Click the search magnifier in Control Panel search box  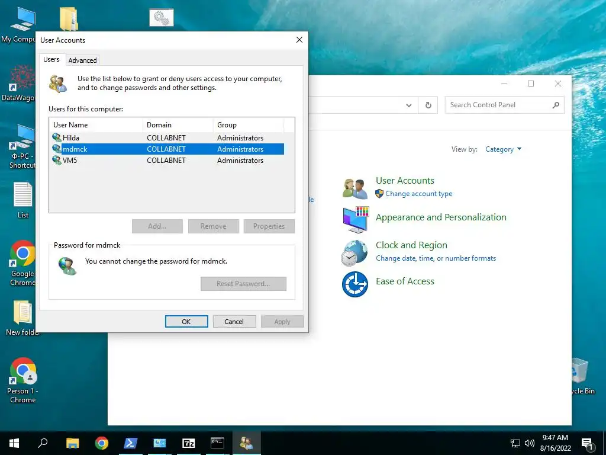[556, 105]
